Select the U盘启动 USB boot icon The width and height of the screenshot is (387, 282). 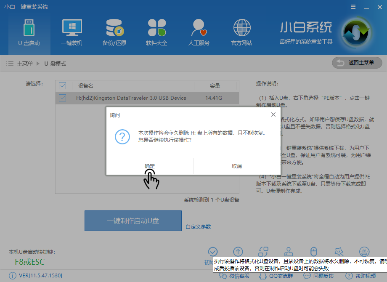click(29, 32)
